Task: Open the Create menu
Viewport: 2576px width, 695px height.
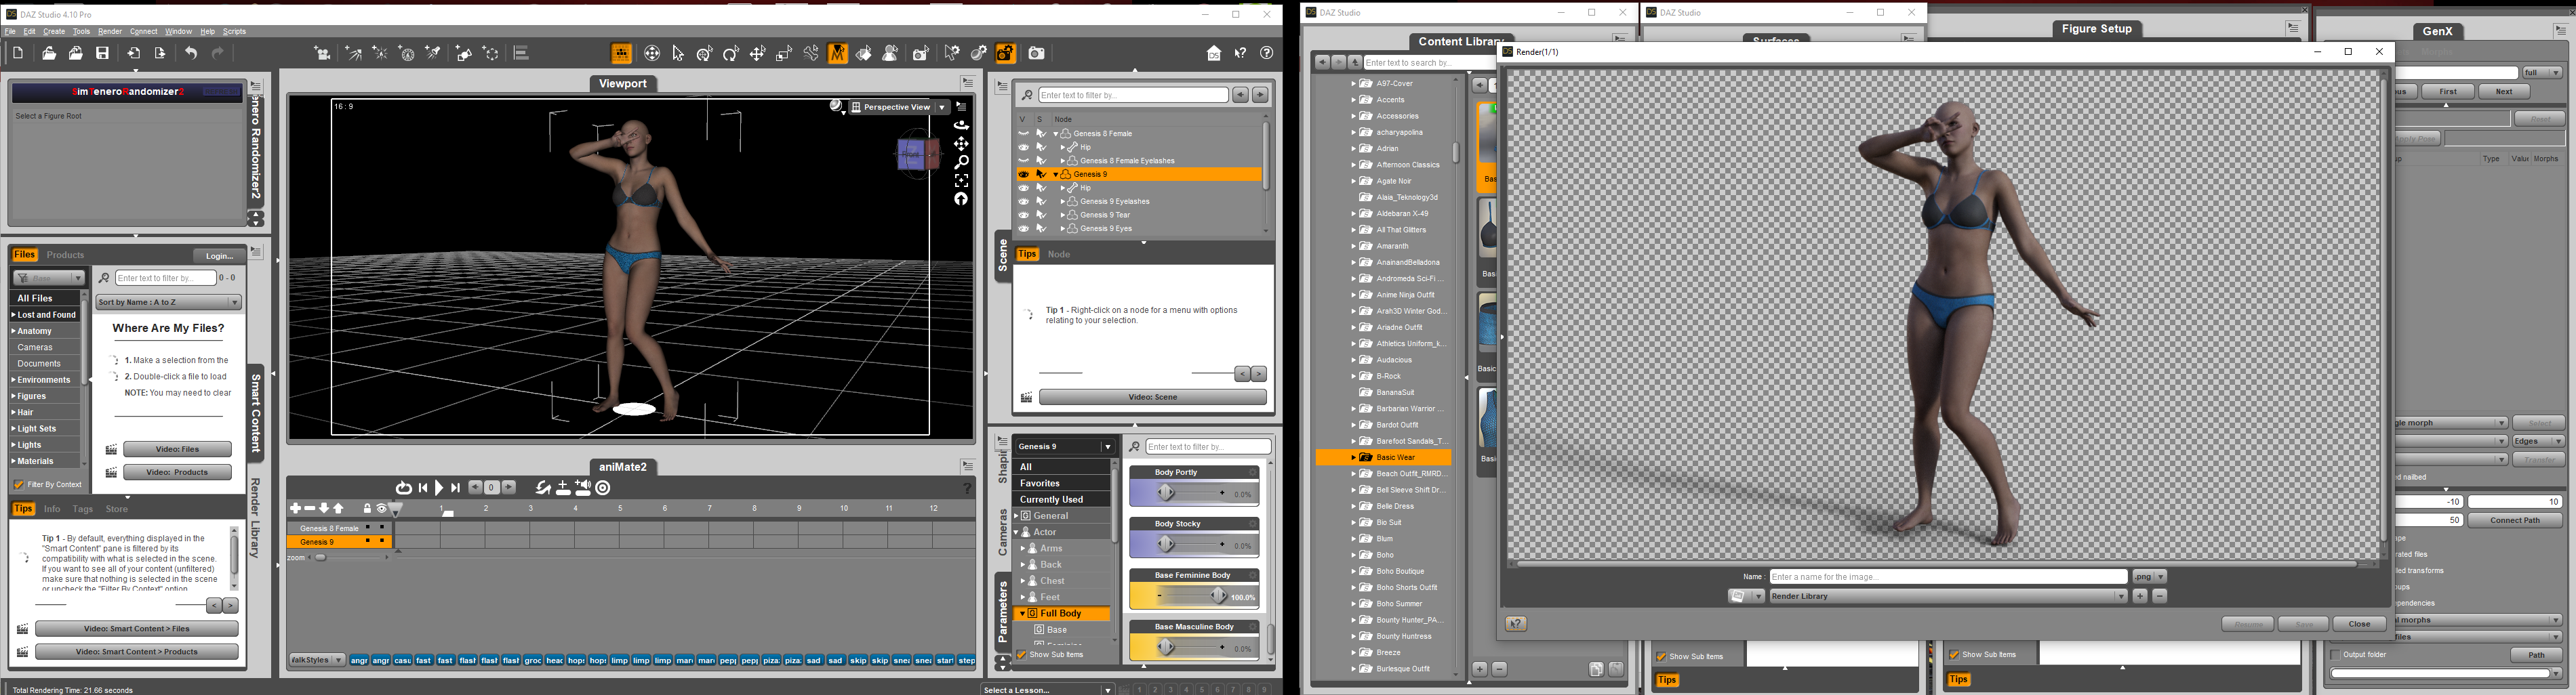Action: click(x=54, y=32)
